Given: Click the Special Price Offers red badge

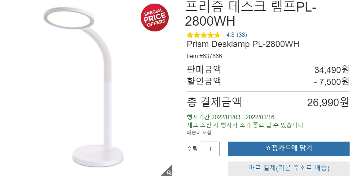Looking at the screenshot, I should coord(155,17).
